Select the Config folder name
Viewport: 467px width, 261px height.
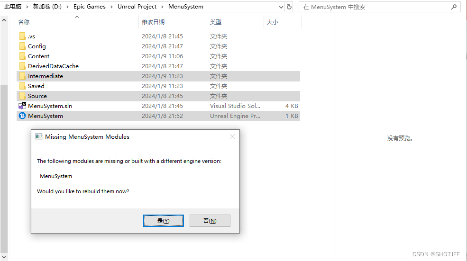[37, 46]
